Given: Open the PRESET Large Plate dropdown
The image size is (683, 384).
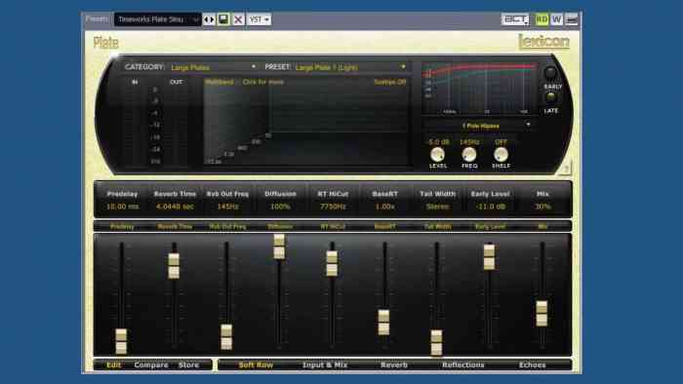Looking at the screenshot, I should coord(350,67).
